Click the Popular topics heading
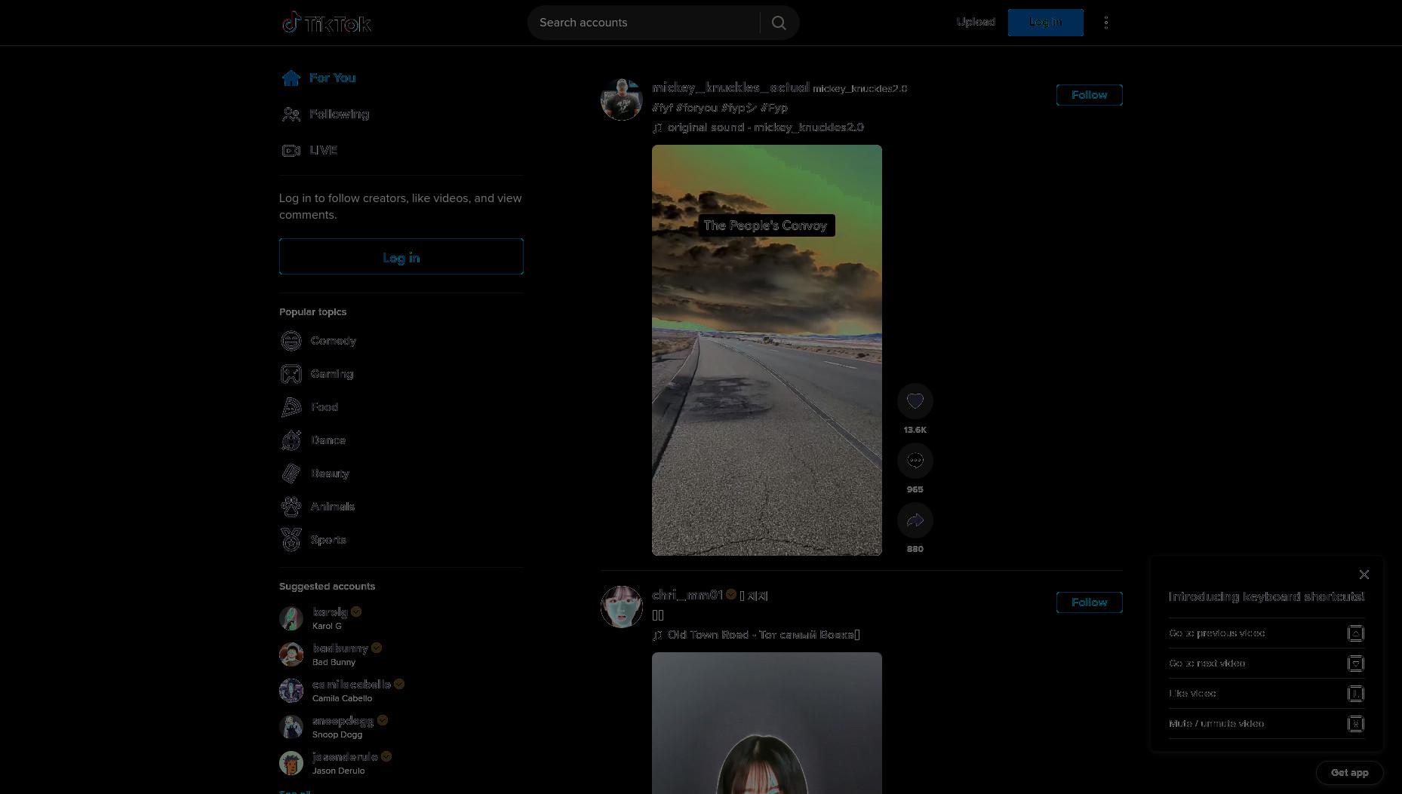 313,311
